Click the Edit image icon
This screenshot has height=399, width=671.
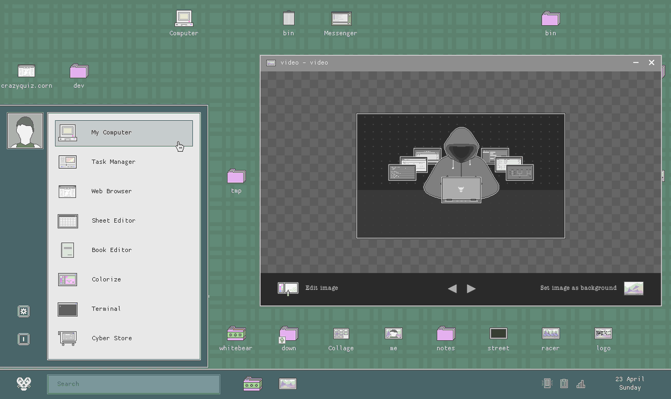287,288
